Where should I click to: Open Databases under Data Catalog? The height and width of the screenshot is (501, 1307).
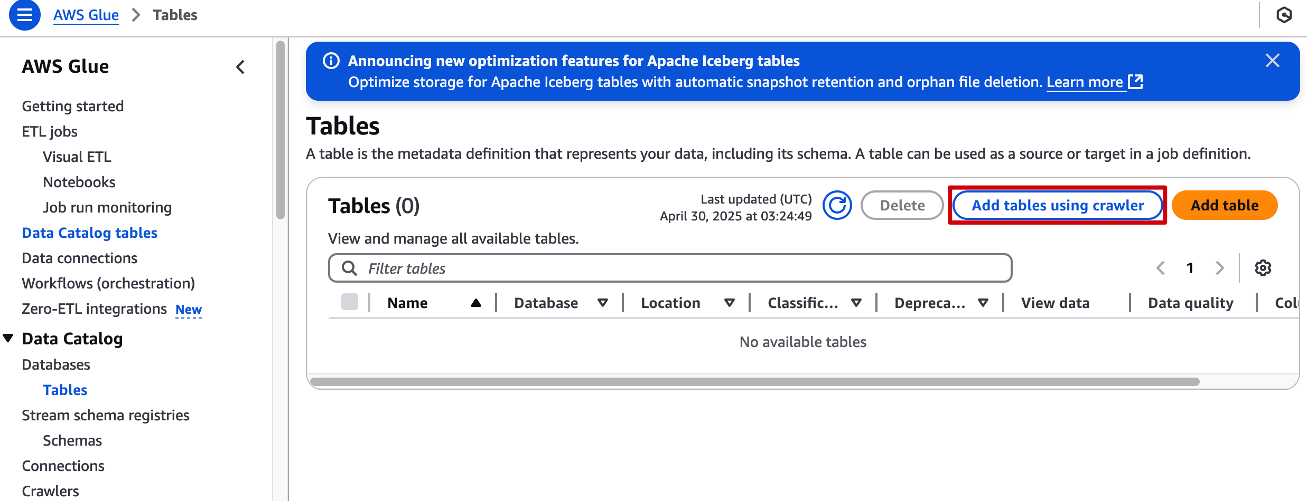pyautogui.click(x=56, y=364)
